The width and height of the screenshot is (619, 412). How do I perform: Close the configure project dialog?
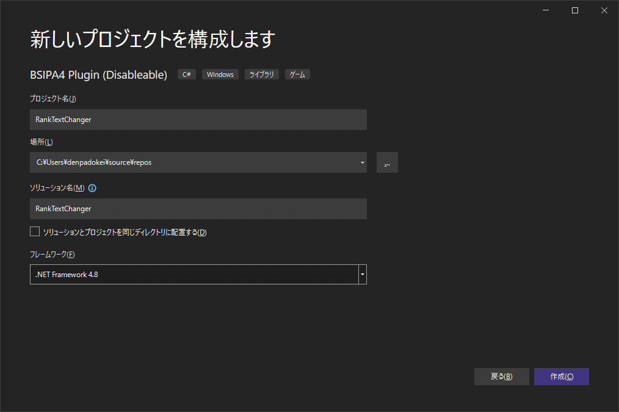coord(604,10)
